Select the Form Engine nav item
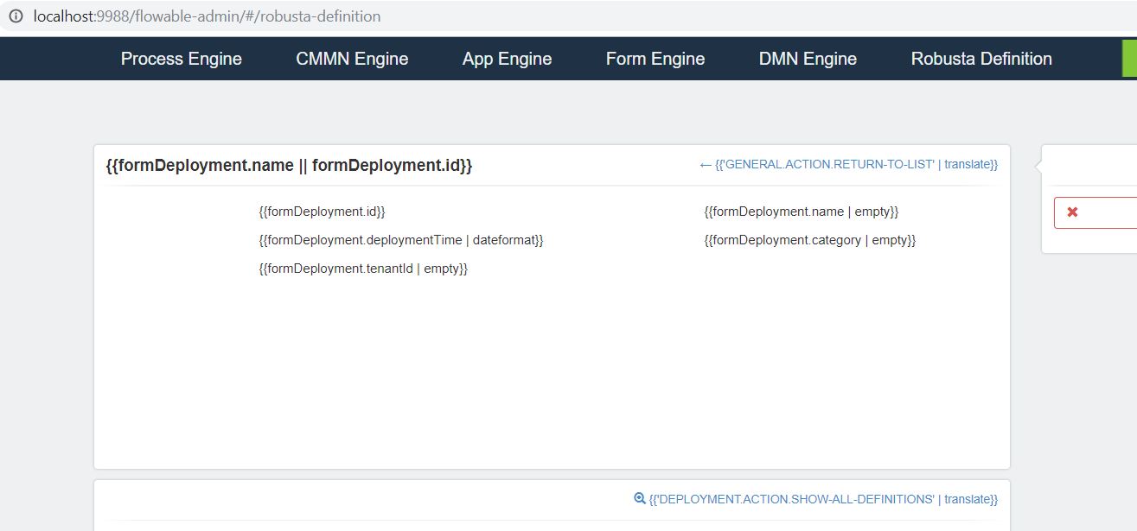 tap(655, 59)
